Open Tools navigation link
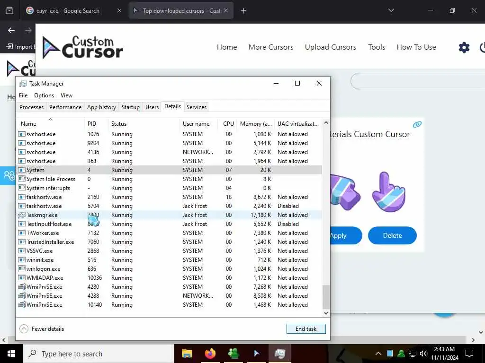 [377, 47]
